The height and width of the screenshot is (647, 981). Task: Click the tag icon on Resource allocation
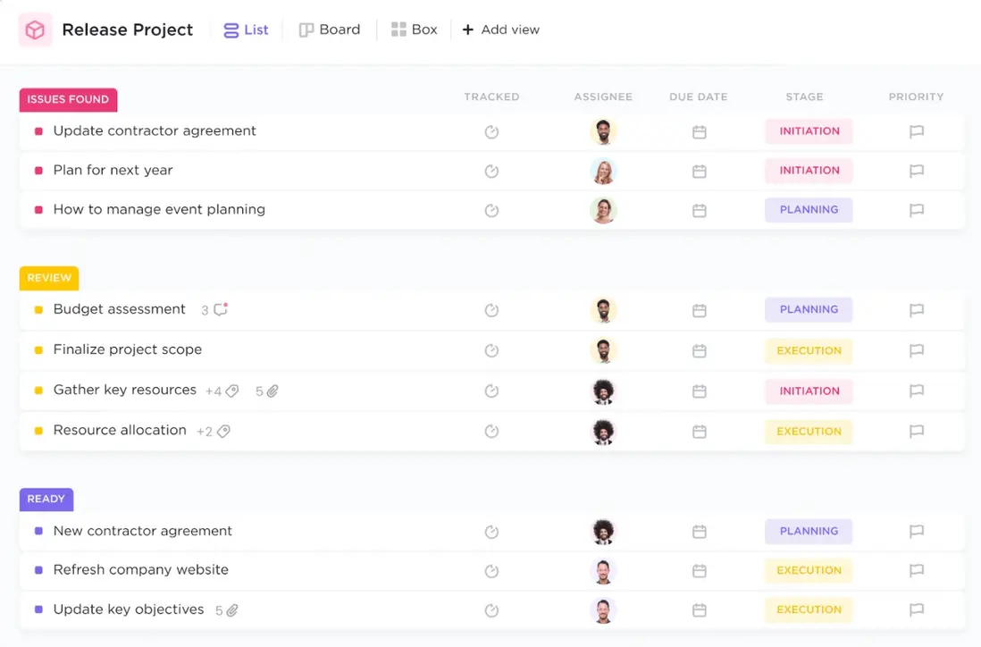[223, 432]
